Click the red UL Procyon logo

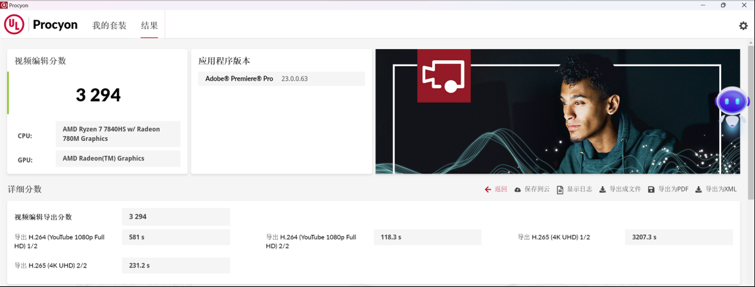(15, 25)
